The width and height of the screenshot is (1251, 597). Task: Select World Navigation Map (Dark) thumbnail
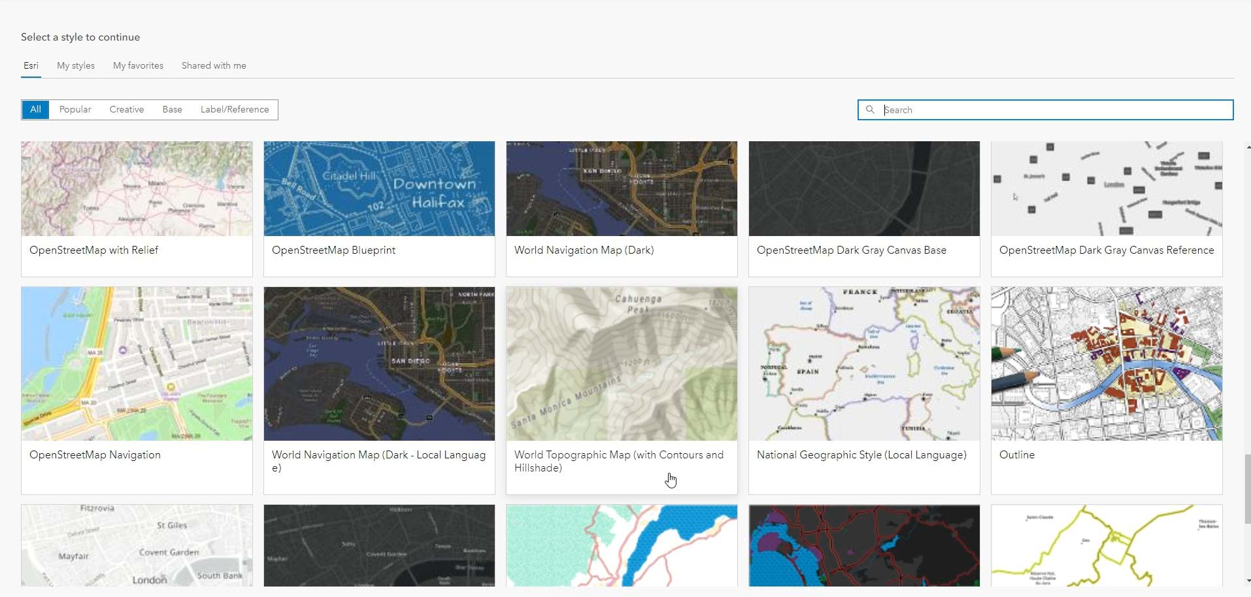pyautogui.click(x=622, y=188)
